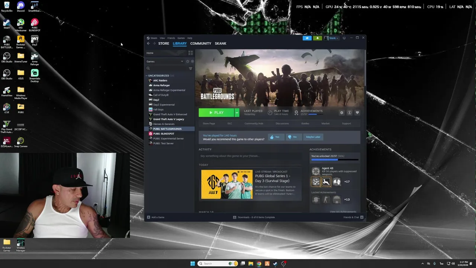
Task: Open Friends & Chat
Action: 353,217
